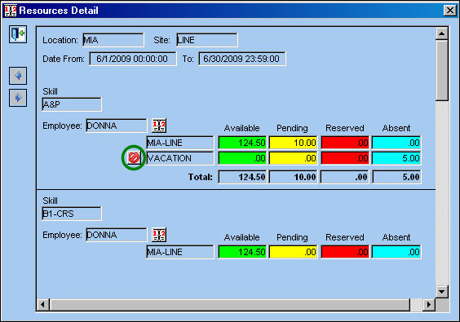This screenshot has width=460, height=322.
Task: Click the Reserved header under A&P
Action: tap(345, 128)
